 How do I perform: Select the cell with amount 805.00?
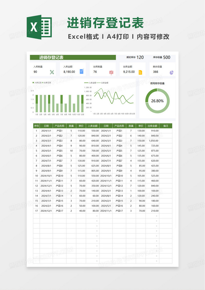click(93, 171)
